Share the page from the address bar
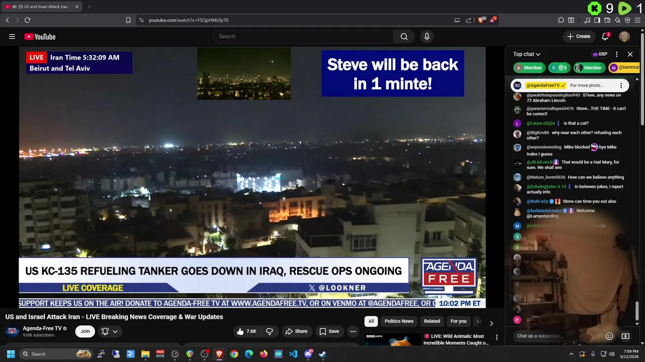Image resolution: width=645 pixels, height=362 pixels. [469, 20]
